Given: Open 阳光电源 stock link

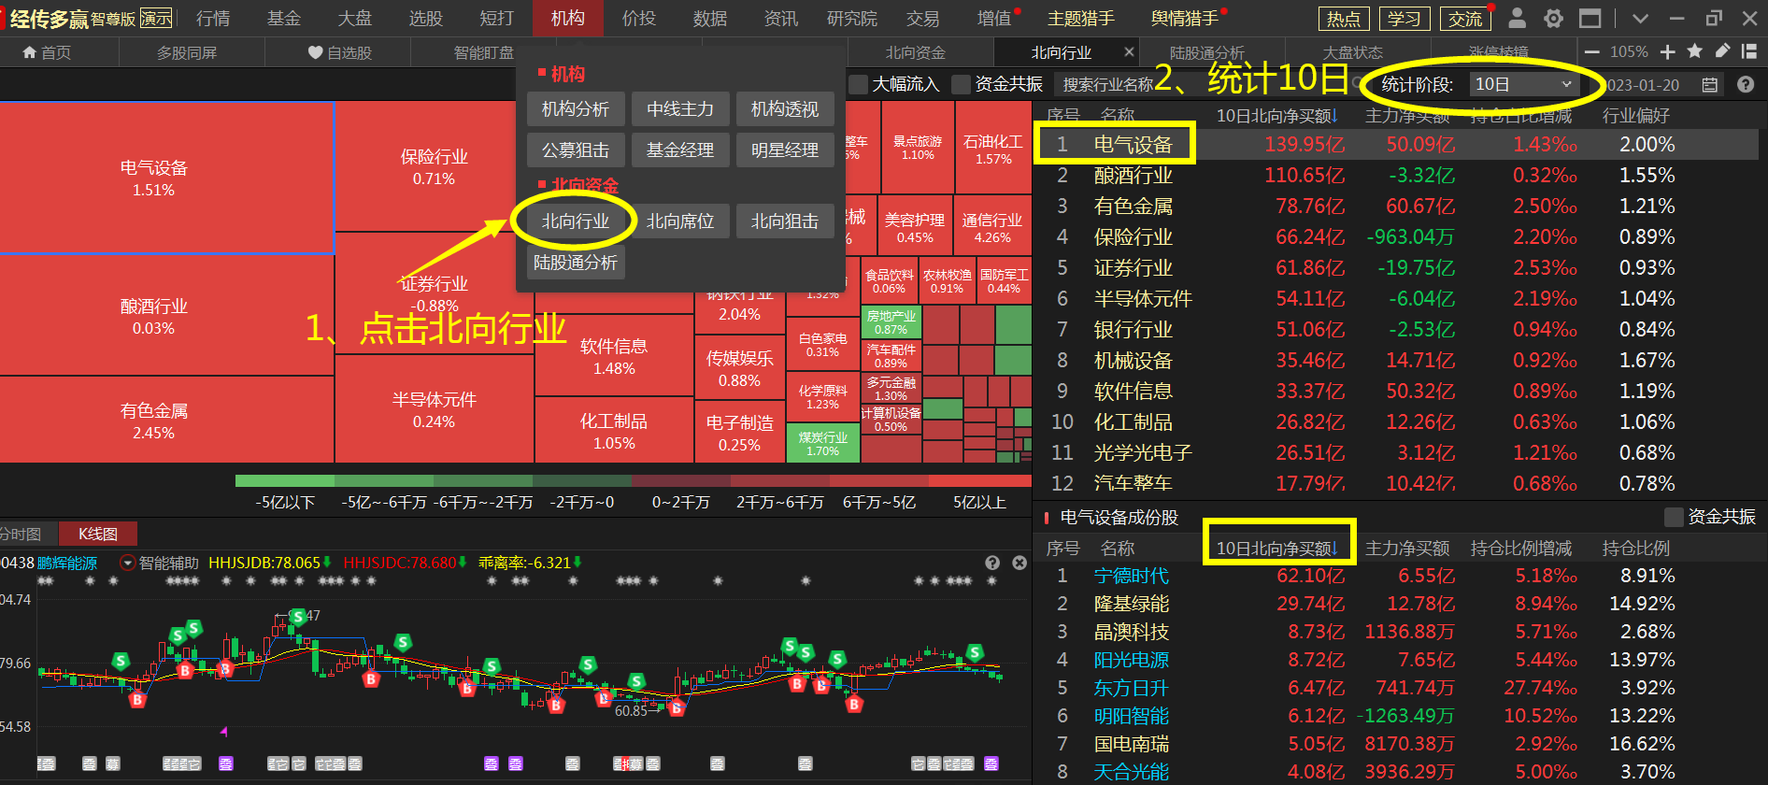Looking at the screenshot, I should coord(1132,660).
